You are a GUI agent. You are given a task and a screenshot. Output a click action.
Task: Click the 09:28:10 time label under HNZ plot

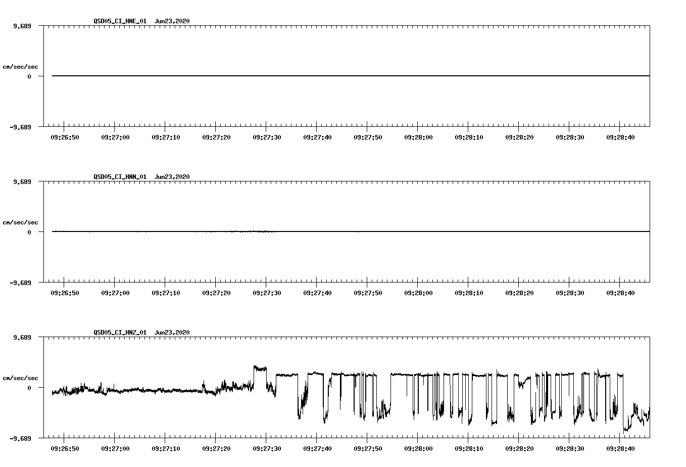[x=469, y=448]
